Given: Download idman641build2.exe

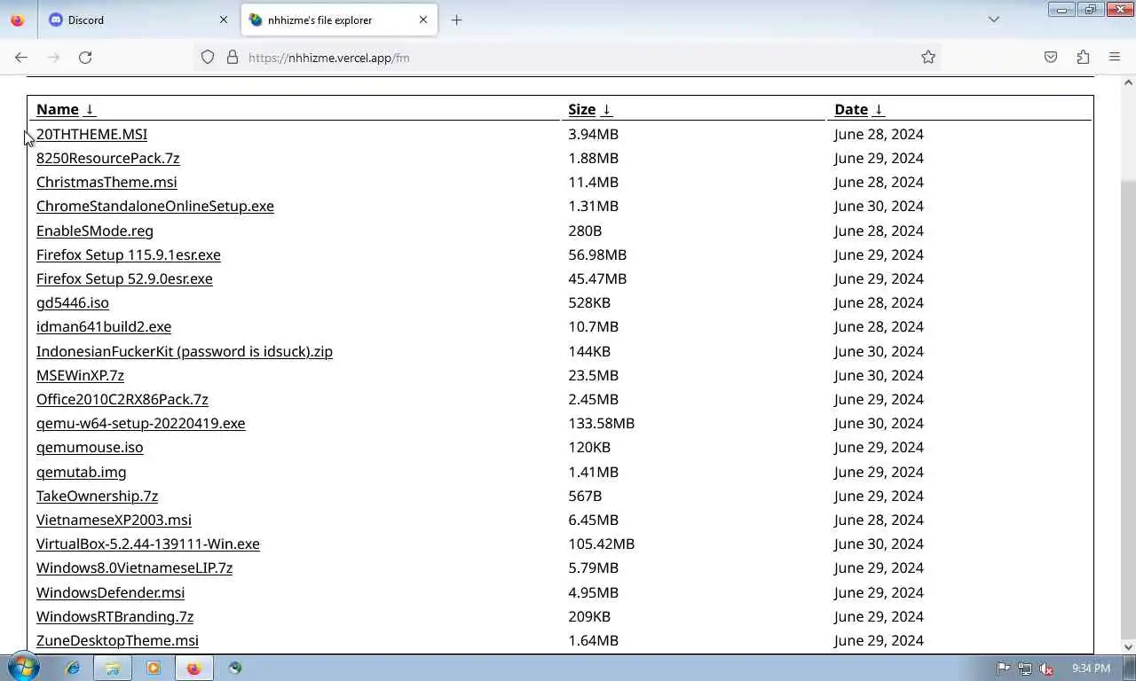Looking at the screenshot, I should [x=103, y=326].
